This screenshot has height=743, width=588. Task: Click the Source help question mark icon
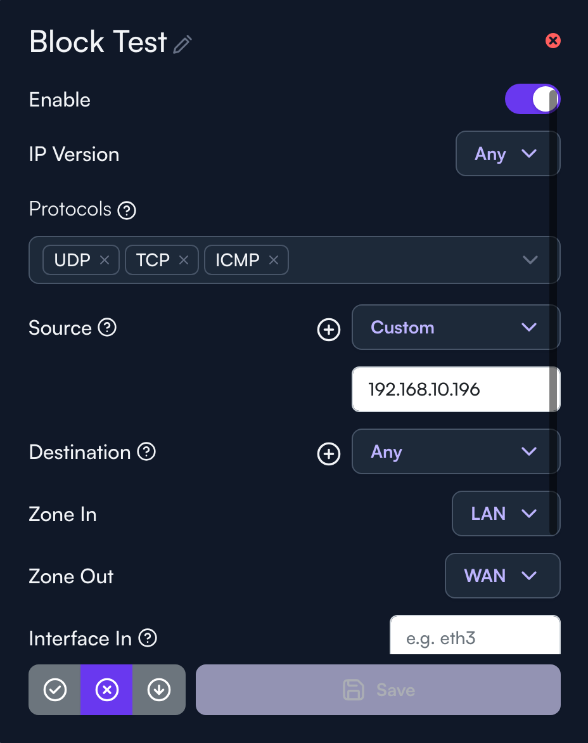107,327
